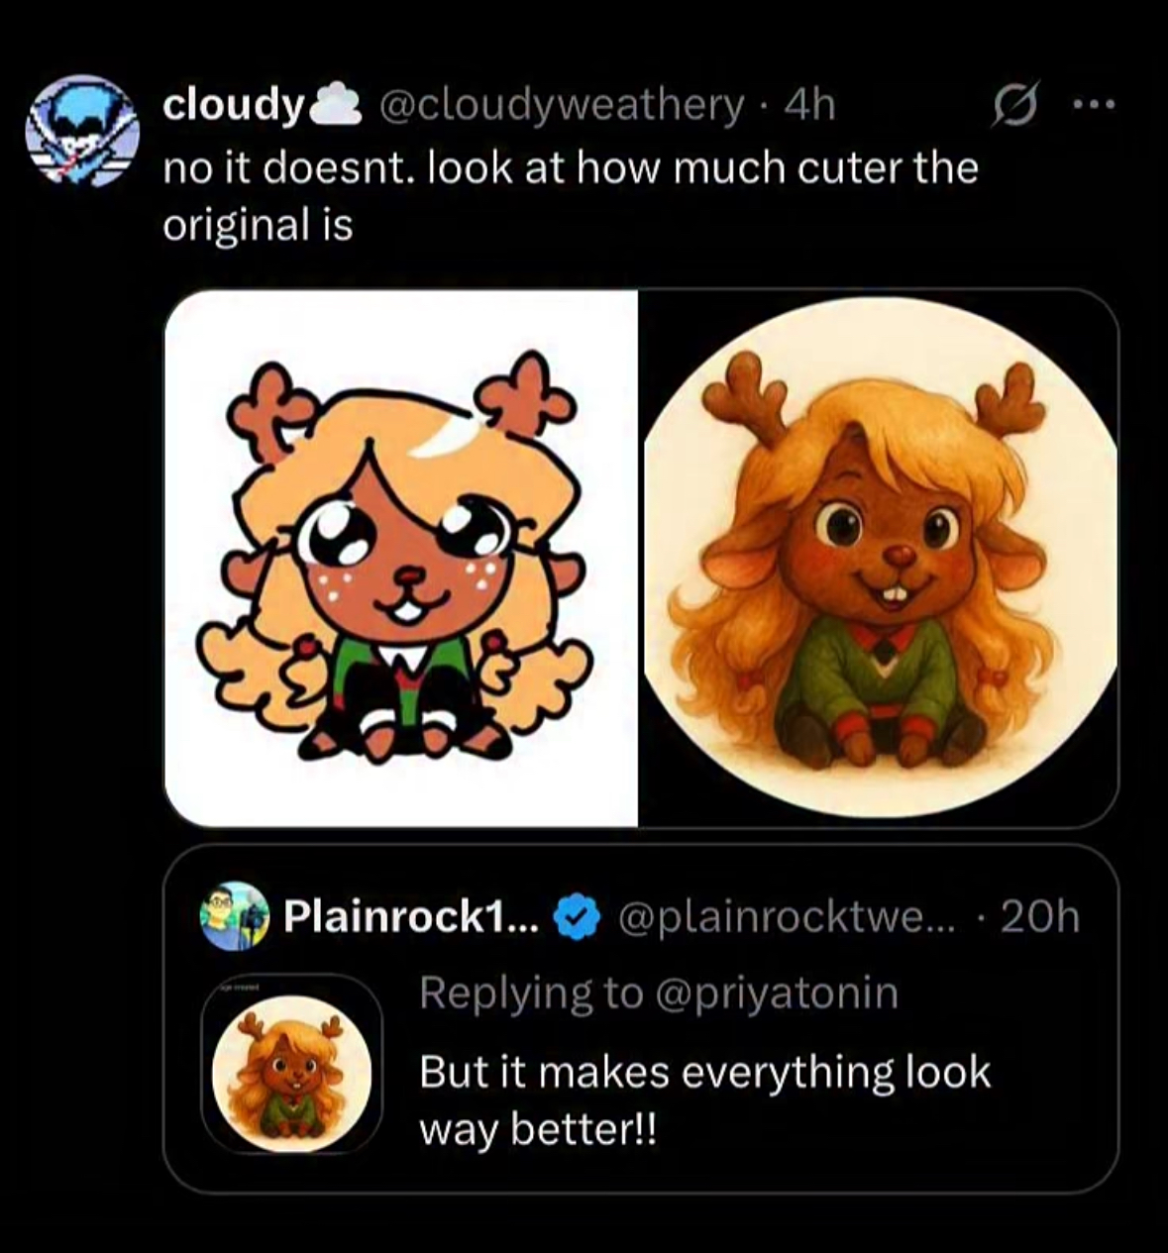Open the @priyatonin mention link
Image resolution: width=1168 pixels, height=1253 pixels.
coord(776,992)
